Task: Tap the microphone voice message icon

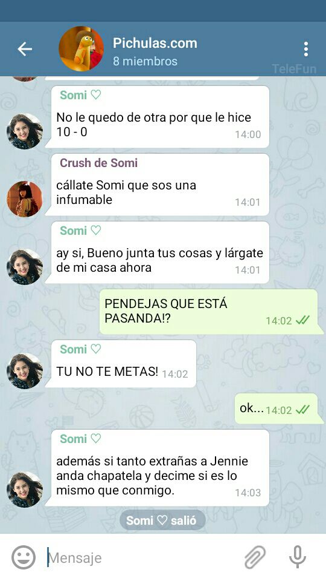Action: (x=297, y=557)
